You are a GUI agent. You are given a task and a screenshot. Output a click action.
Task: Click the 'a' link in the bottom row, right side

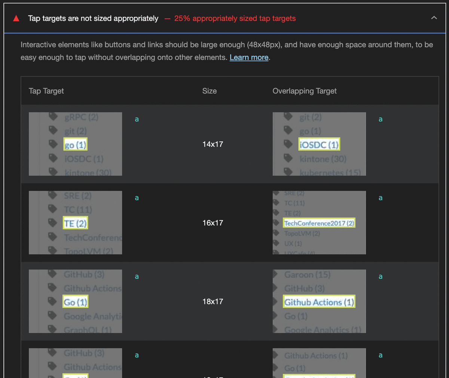pos(381,355)
